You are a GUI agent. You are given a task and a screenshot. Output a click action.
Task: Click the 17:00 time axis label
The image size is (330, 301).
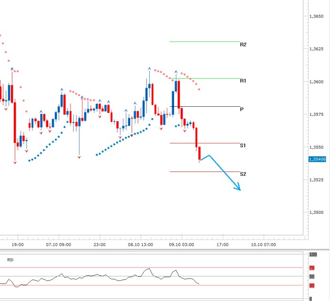(x=222, y=245)
